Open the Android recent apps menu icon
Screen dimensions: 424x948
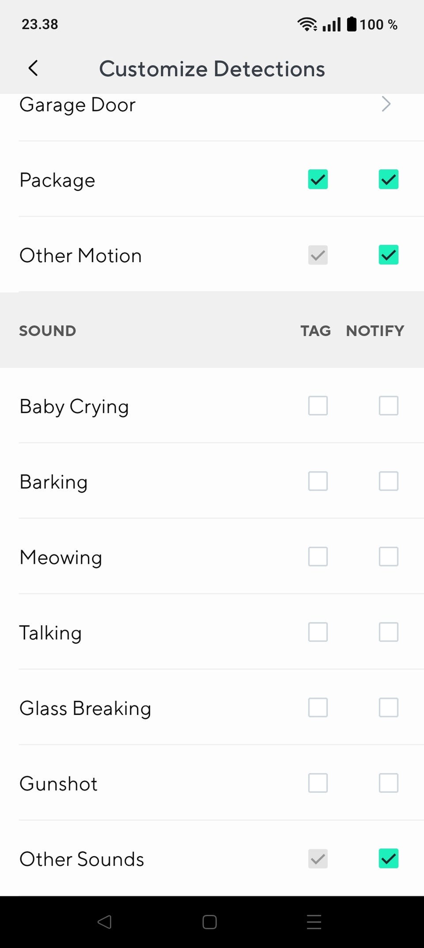(314, 922)
